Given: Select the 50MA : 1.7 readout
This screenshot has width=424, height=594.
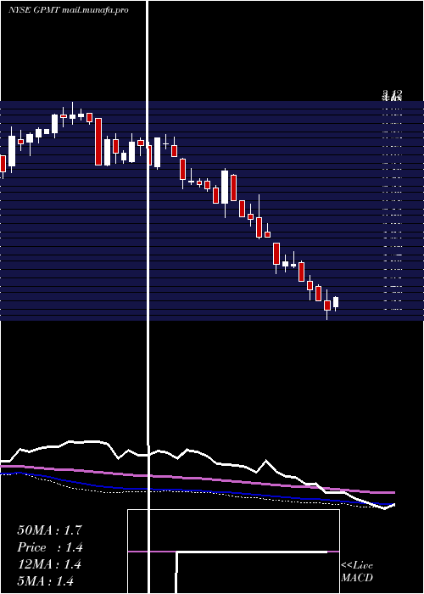Looking at the screenshot, I should [49, 530].
